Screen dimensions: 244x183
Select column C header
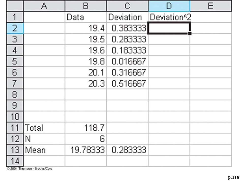click(x=127, y=6)
